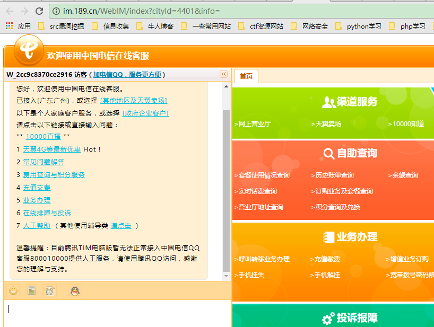Open 天翼卖场 under 渠道服务
Screen dimensions: 434x327
326,124
